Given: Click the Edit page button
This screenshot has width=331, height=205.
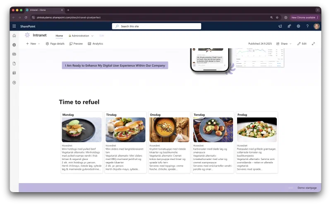Looking at the screenshot, I should pyautogui.click(x=302, y=44).
